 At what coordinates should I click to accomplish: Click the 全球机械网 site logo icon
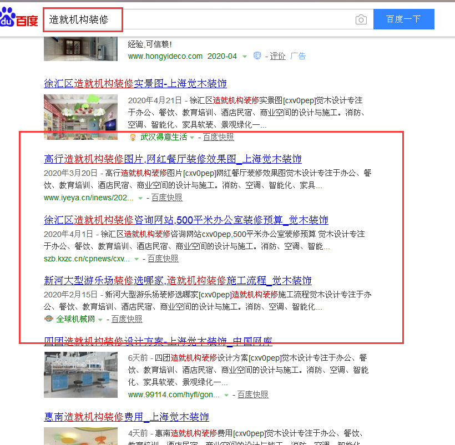coord(49,319)
